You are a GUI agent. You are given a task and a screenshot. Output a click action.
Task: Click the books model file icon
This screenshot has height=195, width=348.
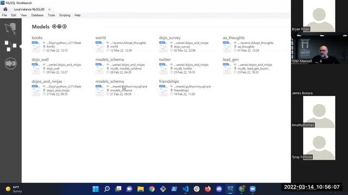pyautogui.click(x=36, y=47)
